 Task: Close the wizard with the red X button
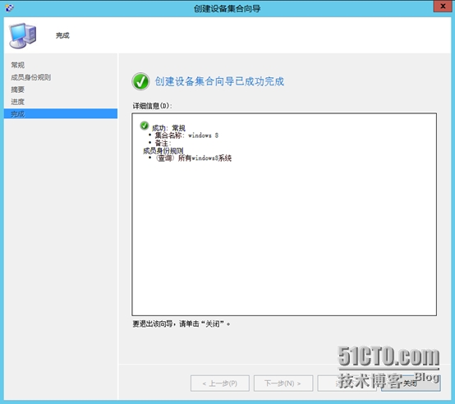(443, 6)
